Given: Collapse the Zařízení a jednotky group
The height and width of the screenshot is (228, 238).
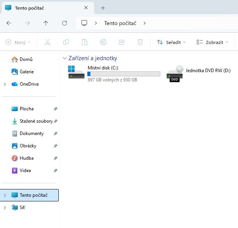Looking at the screenshot, I should click(65, 58).
